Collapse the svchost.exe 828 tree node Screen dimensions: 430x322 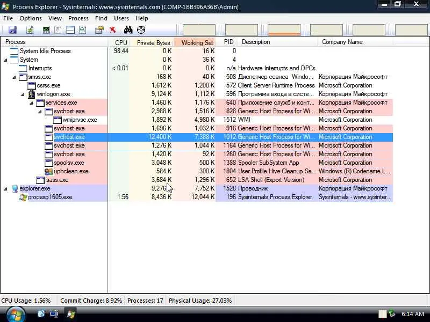40,112
